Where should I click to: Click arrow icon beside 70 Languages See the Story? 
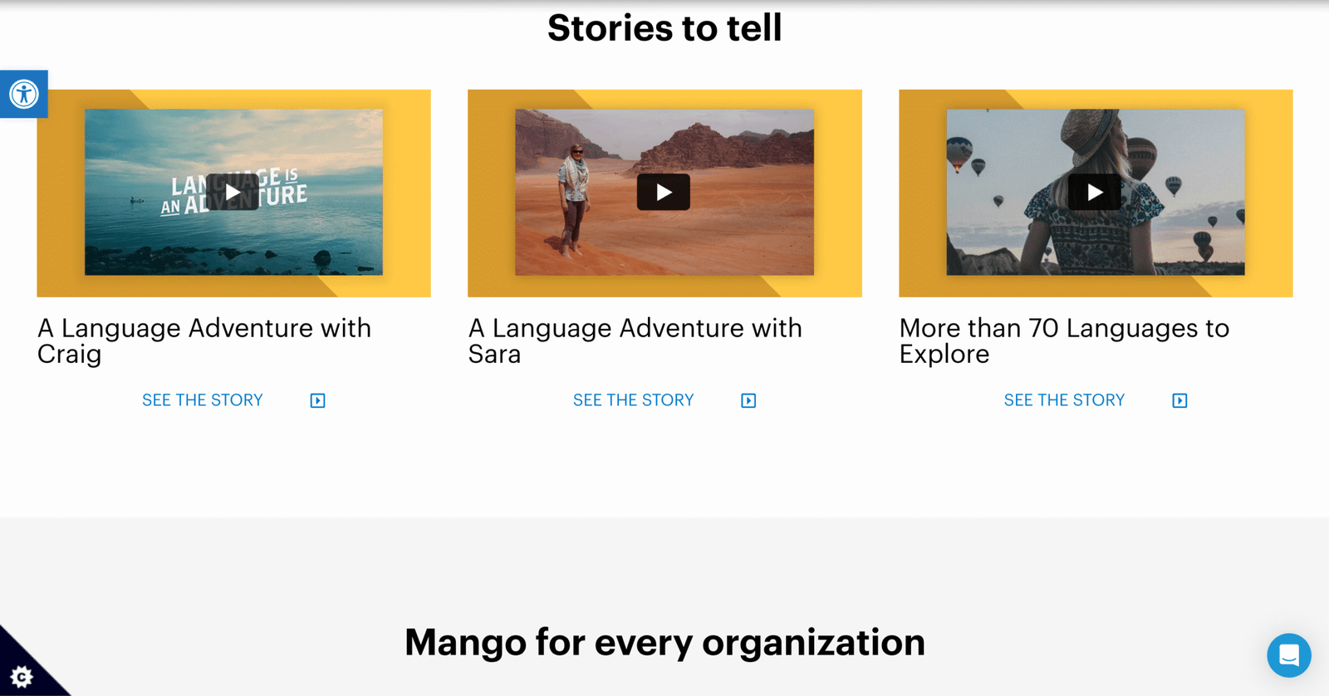1179,401
